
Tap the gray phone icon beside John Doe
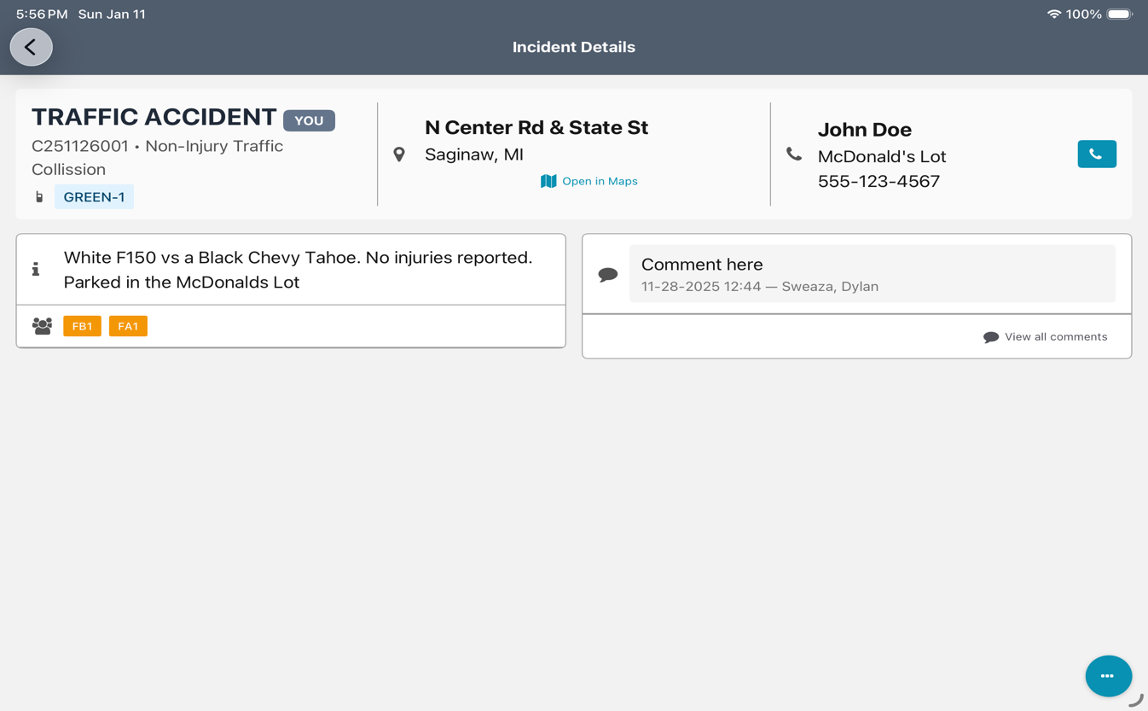[794, 154]
